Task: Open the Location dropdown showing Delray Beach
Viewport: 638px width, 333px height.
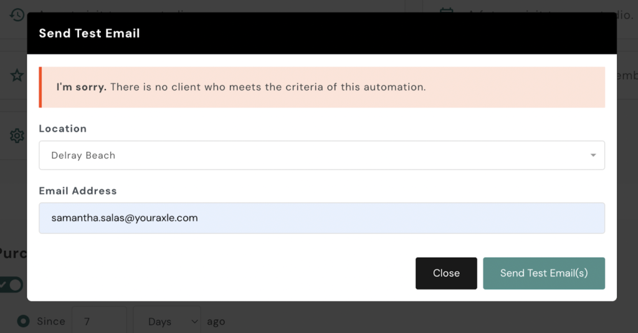Action: pyautogui.click(x=321, y=156)
